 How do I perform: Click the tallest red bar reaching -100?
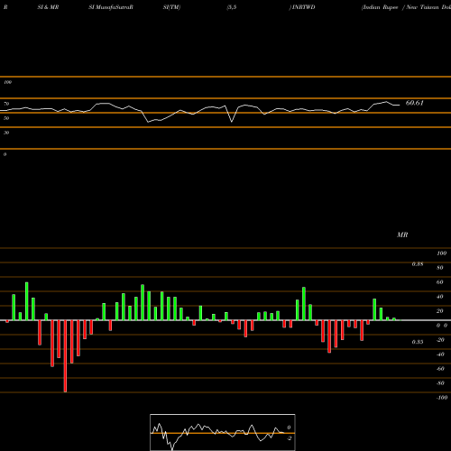[x=65, y=356]
